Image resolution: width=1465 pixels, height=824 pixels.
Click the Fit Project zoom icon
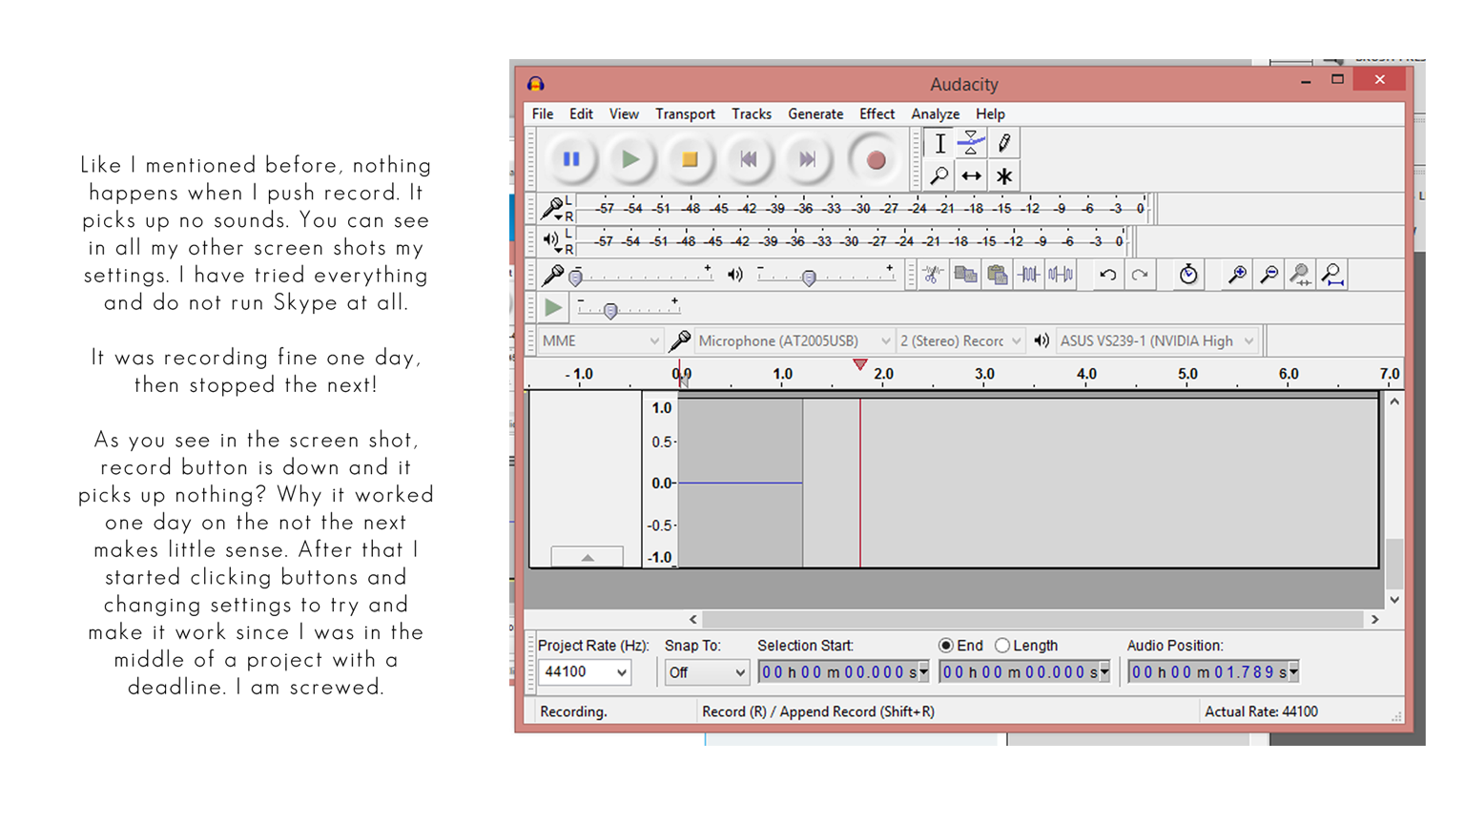click(x=1333, y=275)
